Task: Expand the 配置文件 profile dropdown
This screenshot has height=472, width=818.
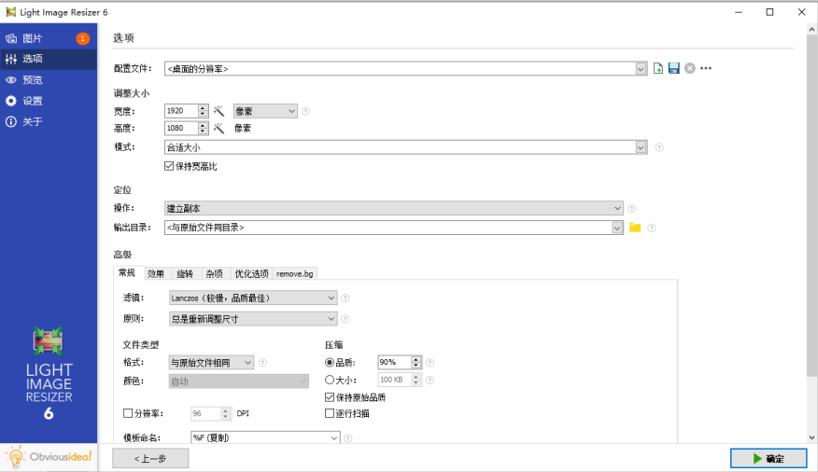Action: click(641, 69)
